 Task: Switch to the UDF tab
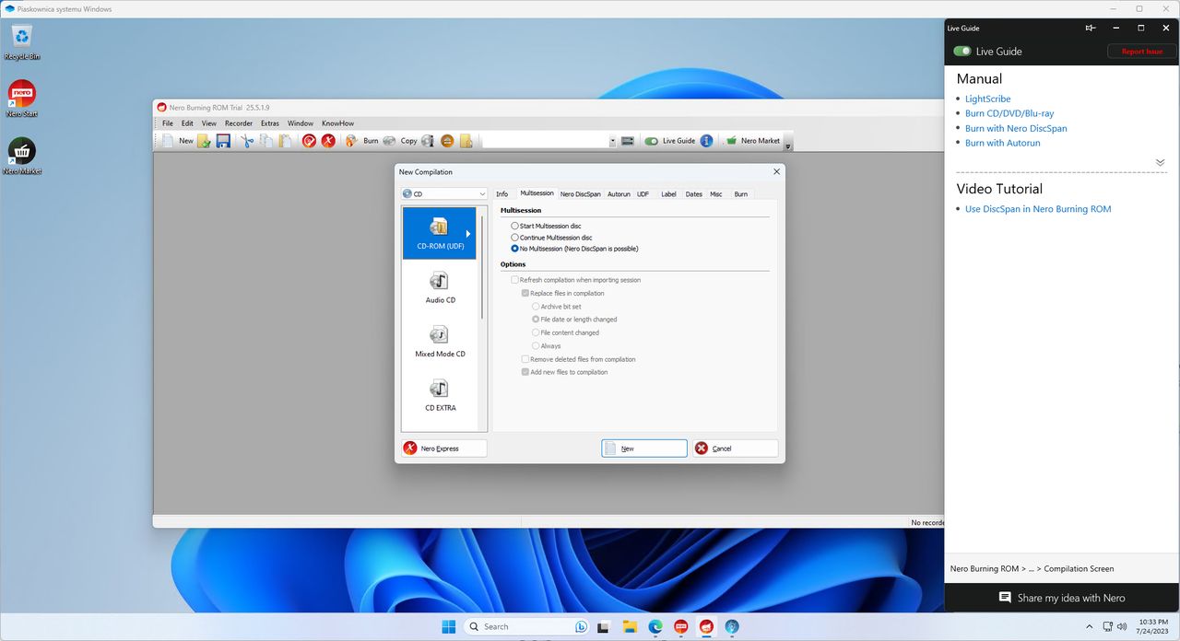pos(643,193)
